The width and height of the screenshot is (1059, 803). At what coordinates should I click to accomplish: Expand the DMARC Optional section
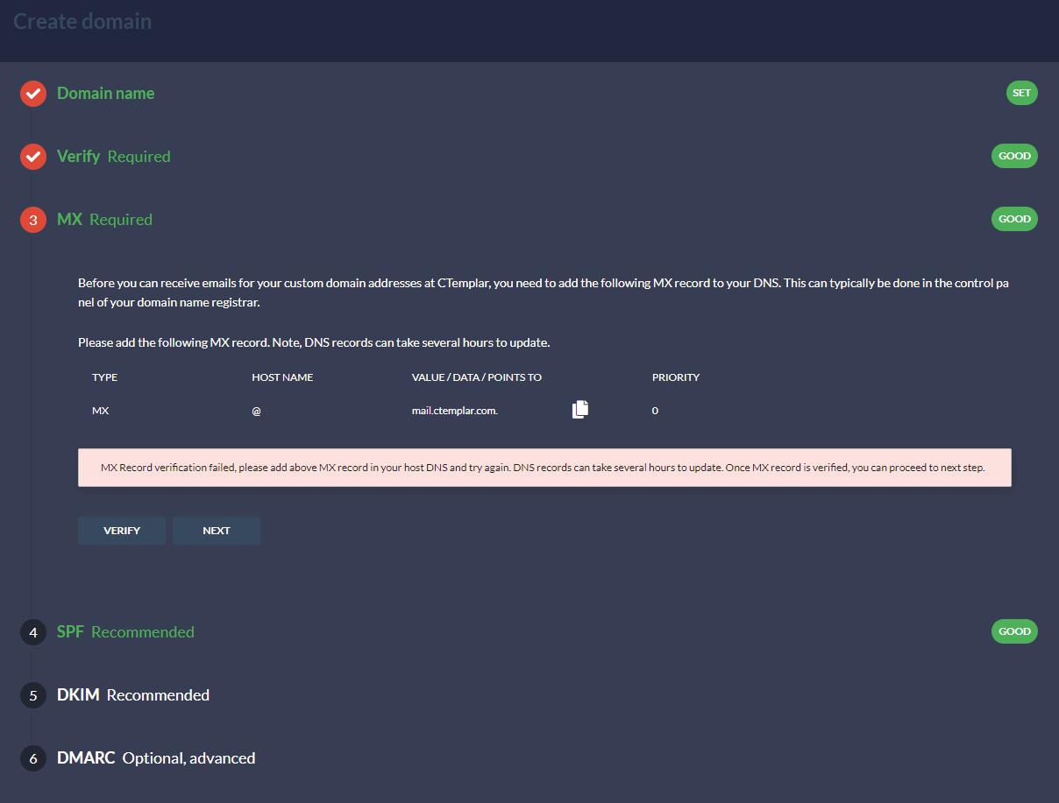pyautogui.click(x=155, y=758)
